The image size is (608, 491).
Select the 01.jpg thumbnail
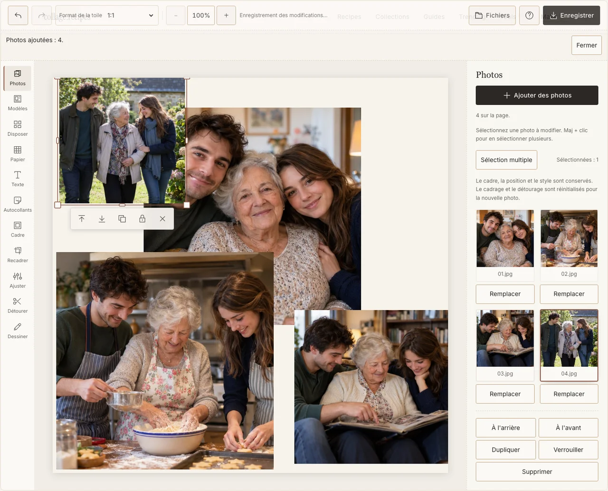505,245
